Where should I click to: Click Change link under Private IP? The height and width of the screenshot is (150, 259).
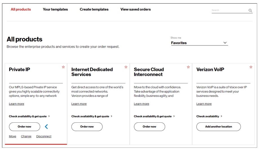tap(26, 136)
